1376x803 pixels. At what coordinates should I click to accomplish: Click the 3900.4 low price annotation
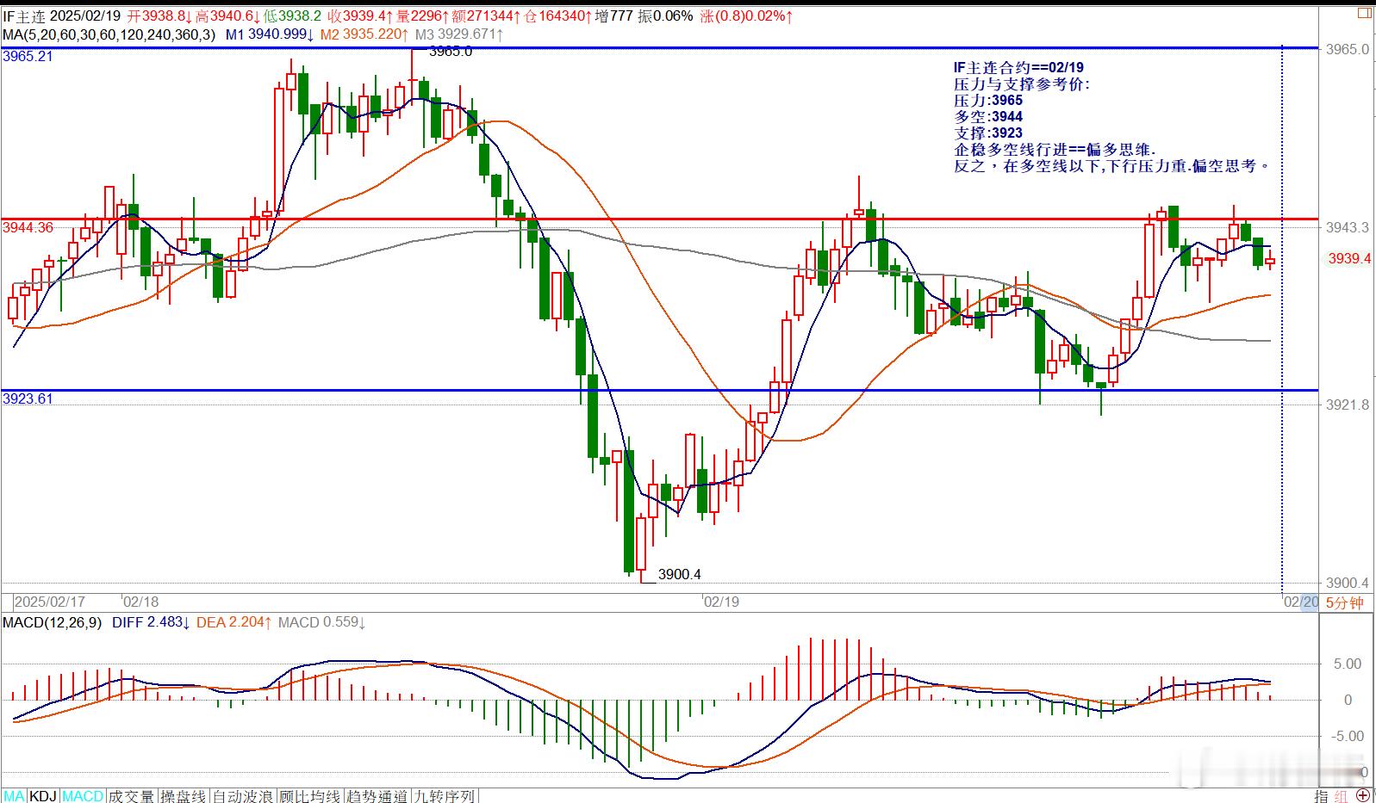(x=680, y=575)
